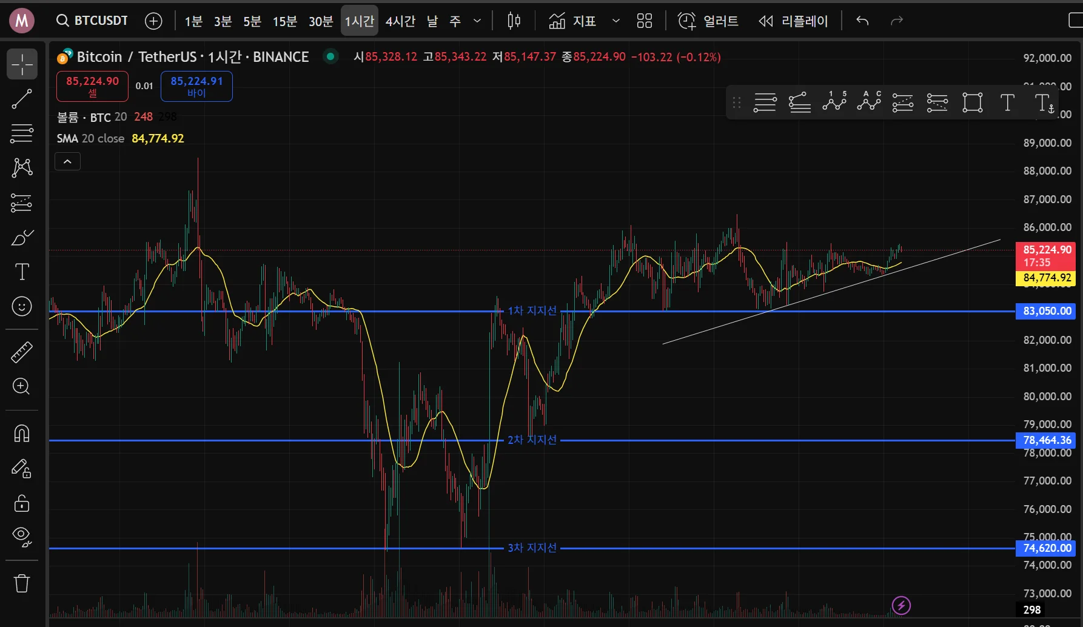Image resolution: width=1083 pixels, height=627 pixels.
Task: Open the candlestick chart type selector
Action: coord(514,21)
